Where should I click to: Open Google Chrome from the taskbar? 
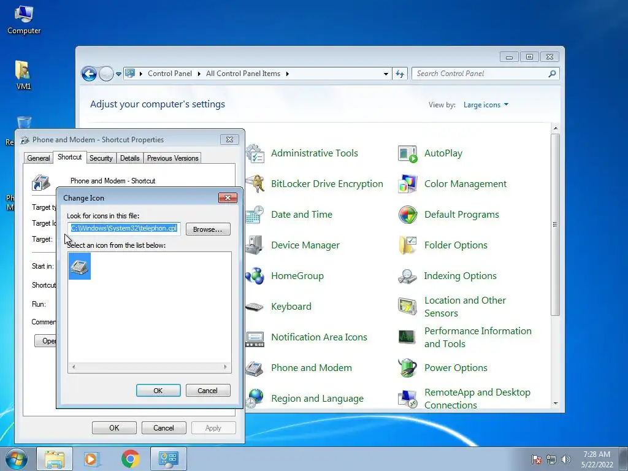click(130, 459)
